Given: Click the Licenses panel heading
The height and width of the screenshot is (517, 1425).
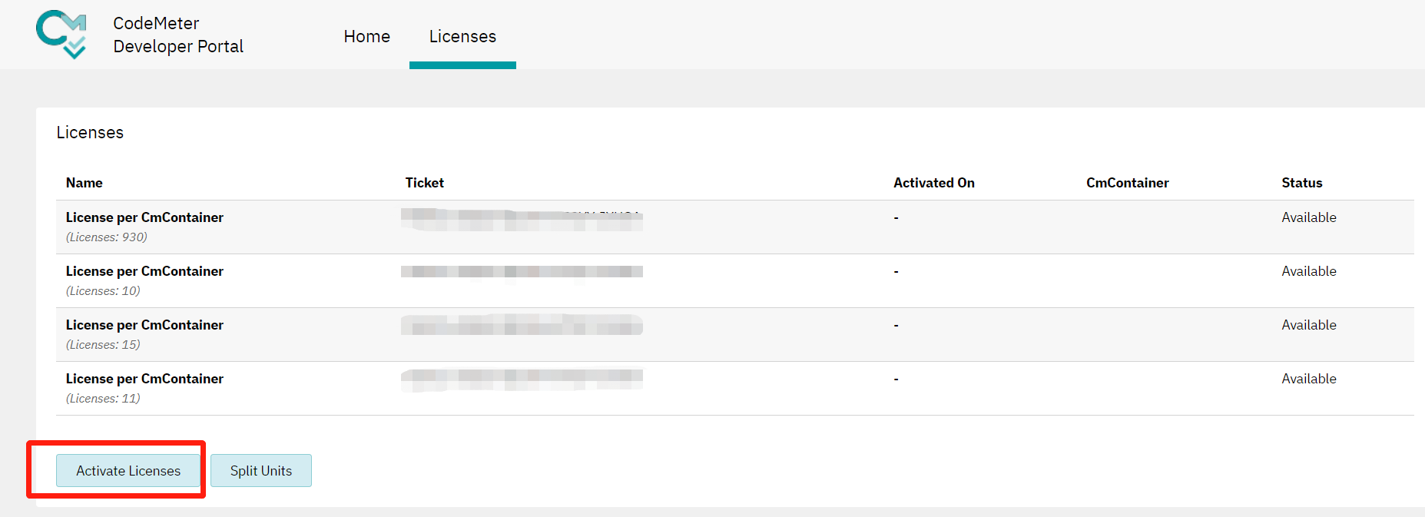Looking at the screenshot, I should (90, 132).
